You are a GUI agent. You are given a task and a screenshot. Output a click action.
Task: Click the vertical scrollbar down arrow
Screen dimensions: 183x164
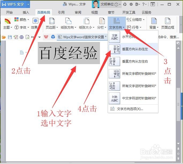tap(178, 143)
